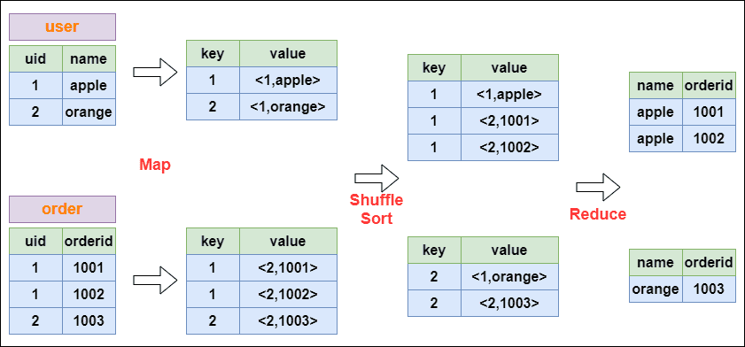Click the arrow above Shuffle Sort label
Screen dimensions: 745x347
[x=376, y=179]
